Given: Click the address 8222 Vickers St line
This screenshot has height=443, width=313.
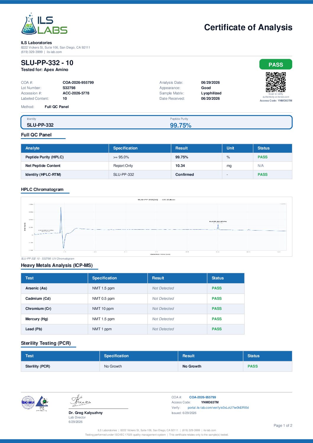Looking at the screenshot, I should [56, 47].
